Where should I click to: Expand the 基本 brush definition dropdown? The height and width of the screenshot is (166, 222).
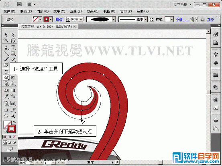click(146, 19)
